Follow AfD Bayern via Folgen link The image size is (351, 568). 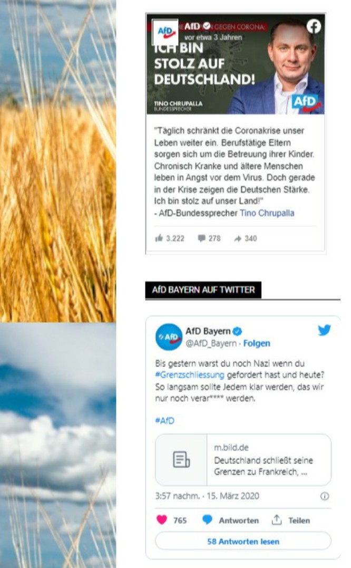(257, 343)
